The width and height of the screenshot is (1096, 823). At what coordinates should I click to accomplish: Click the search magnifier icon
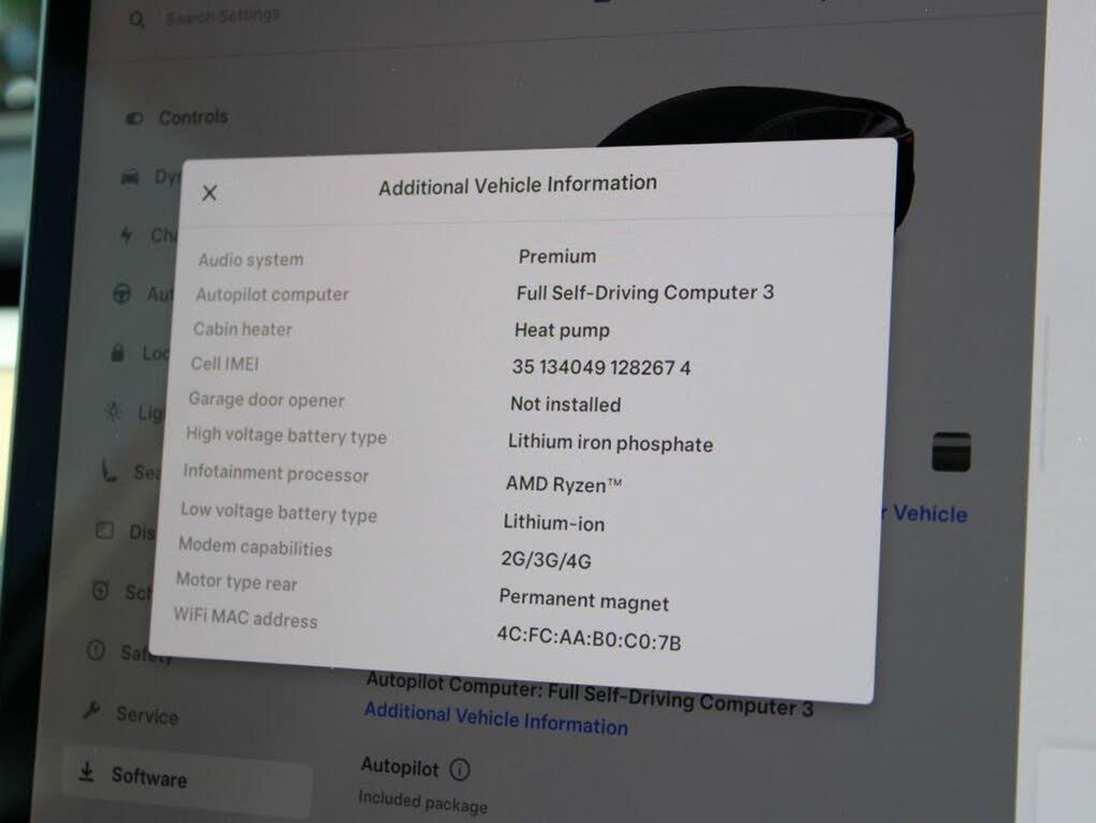(x=137, y=20)
